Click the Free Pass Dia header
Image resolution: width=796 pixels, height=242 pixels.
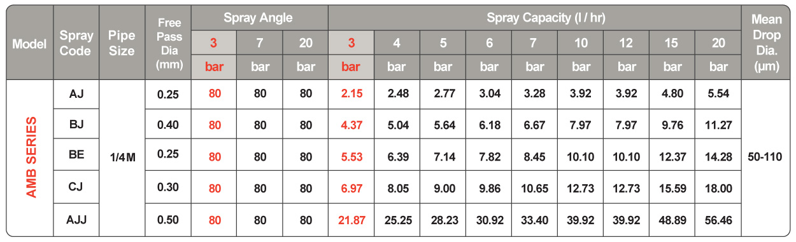(167, 43)
